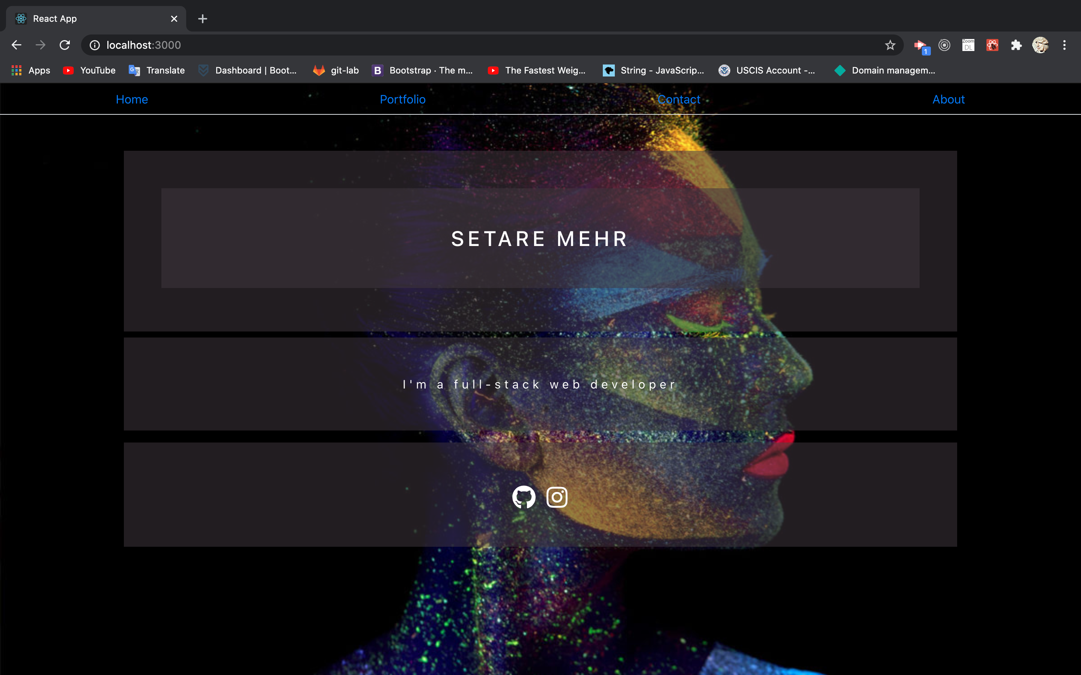The height and width of the screenshot is (675, 1081).
Task: Open the Chrome three-dot menu
Action: (1064, 45)
